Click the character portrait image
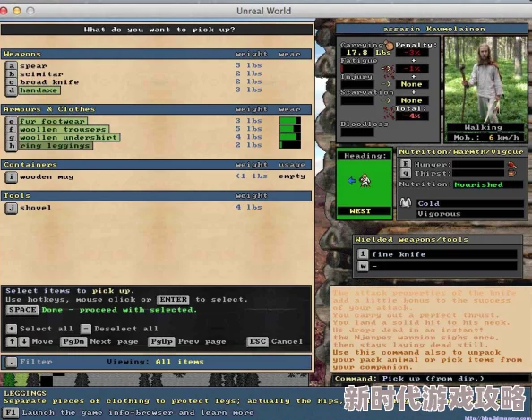Screen dimensions: 532x420 485,80
